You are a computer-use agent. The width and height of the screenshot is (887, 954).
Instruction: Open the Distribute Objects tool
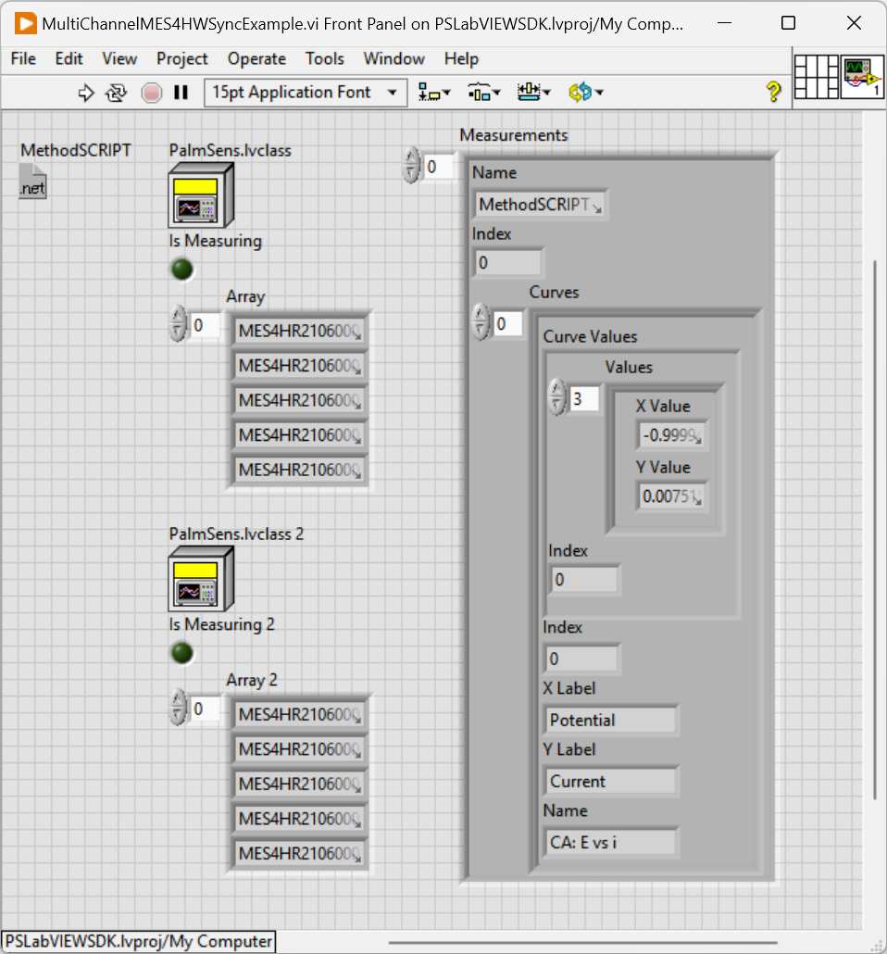pos(483,93)
